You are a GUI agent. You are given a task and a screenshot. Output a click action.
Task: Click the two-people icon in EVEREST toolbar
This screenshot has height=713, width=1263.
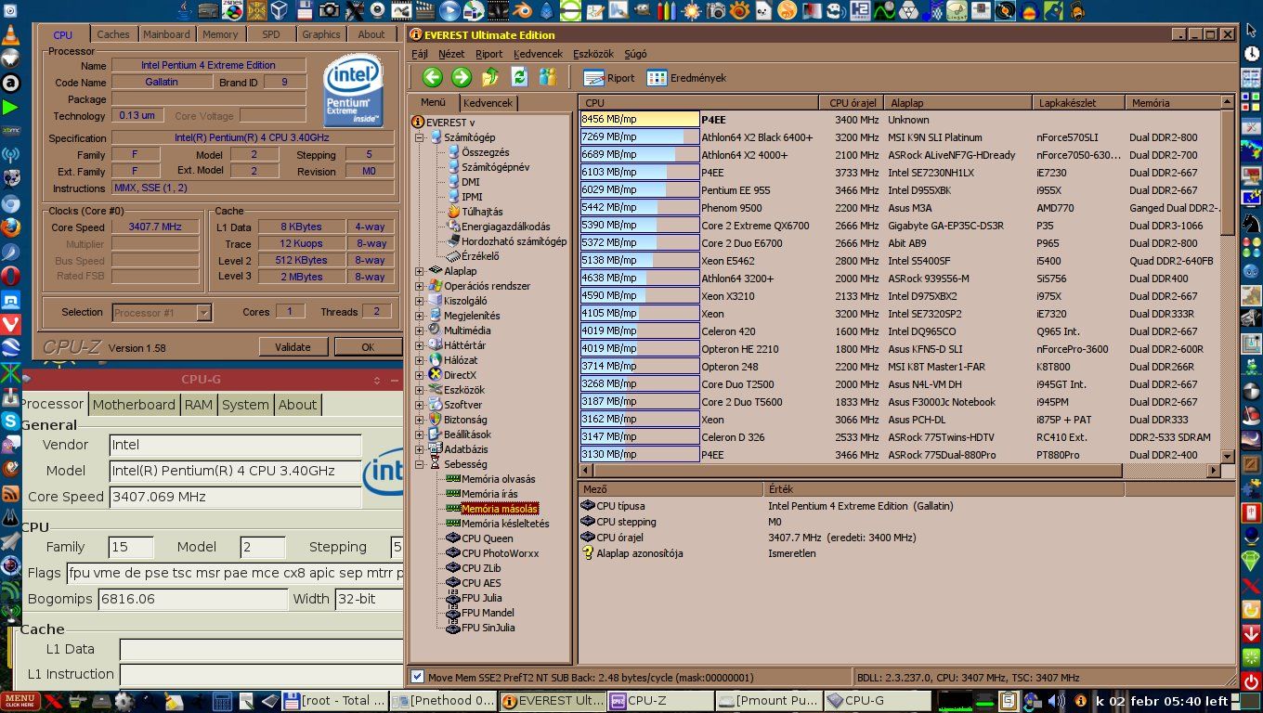coord(548,77)
